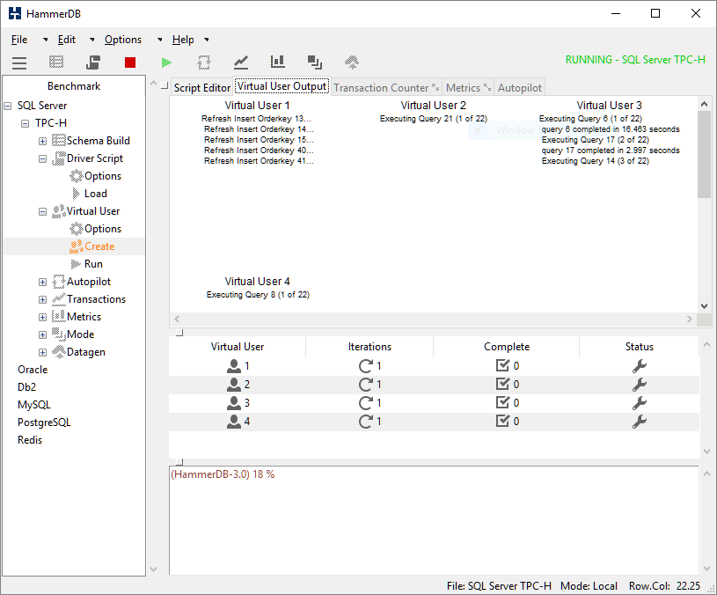The height and width of the screenshot is (595, 717).
Task: Expand the Schema Build node
Action: [x=42, y=142]
